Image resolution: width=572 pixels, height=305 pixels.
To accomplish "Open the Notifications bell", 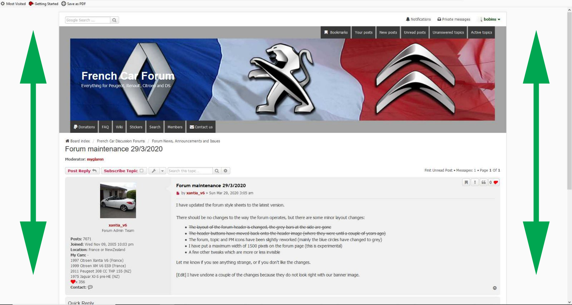I will pos(418,19).
